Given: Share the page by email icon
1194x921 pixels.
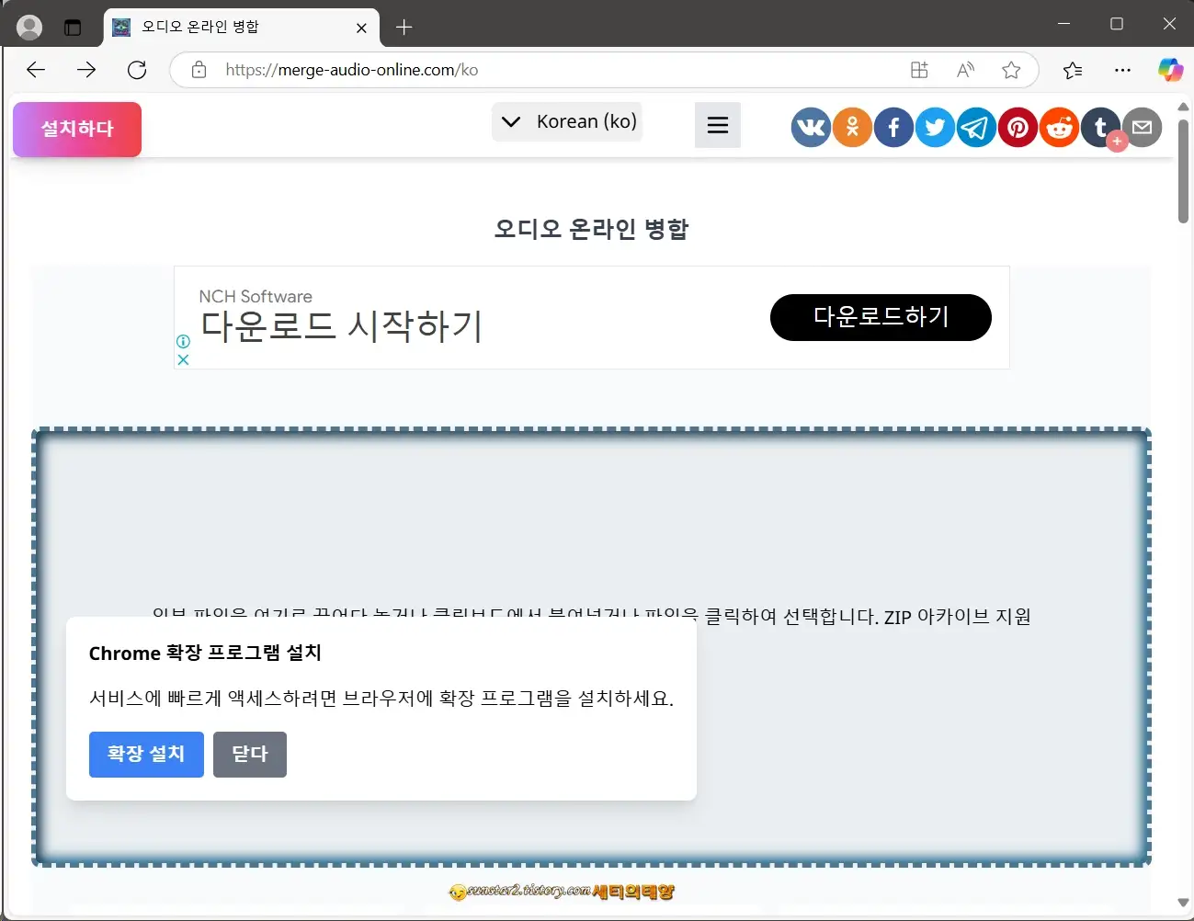Looking at the screenshot, I should (x=1142, y=127).
